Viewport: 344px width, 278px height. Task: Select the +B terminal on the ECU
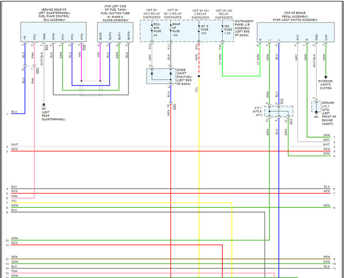24,37
